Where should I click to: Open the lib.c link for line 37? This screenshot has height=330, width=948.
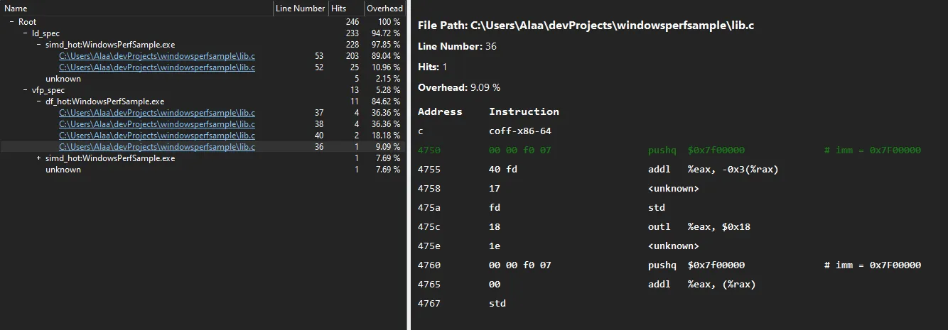[x=156, y=113]
